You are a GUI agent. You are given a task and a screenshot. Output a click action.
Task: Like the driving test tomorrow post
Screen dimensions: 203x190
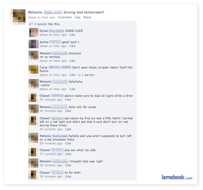coord(78,17)
